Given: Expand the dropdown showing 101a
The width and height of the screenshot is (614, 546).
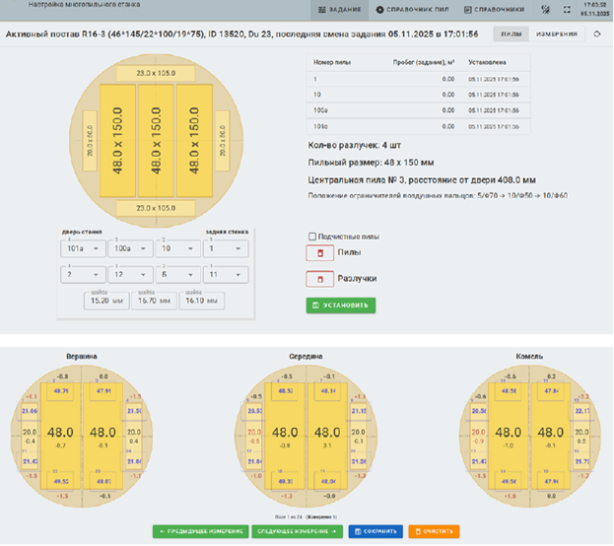Looking at the screenshot, I should (81, 249).
